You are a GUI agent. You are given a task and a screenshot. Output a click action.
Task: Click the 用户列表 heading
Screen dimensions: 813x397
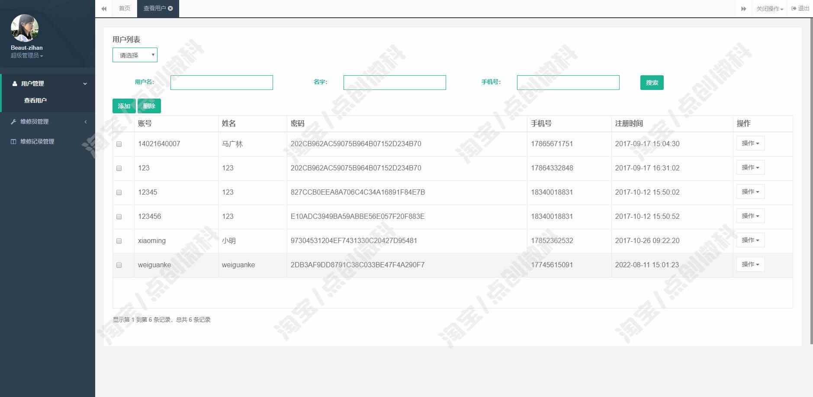[x=126, y=39]
